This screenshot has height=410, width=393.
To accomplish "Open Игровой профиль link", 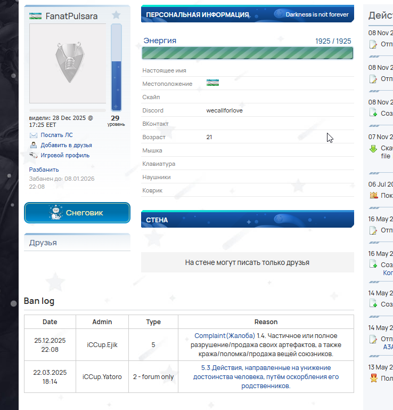I will click(65, 155).
